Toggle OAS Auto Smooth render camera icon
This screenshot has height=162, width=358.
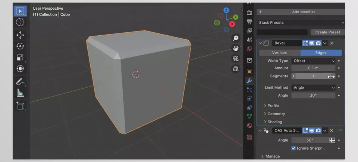coord(318,130)
